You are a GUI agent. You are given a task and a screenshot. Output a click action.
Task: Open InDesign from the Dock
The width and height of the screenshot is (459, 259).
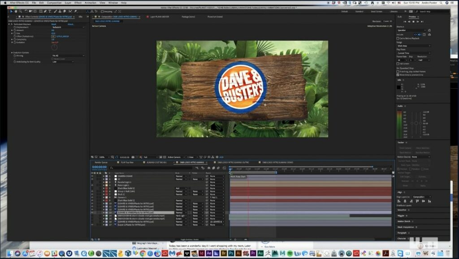(201, 253)
